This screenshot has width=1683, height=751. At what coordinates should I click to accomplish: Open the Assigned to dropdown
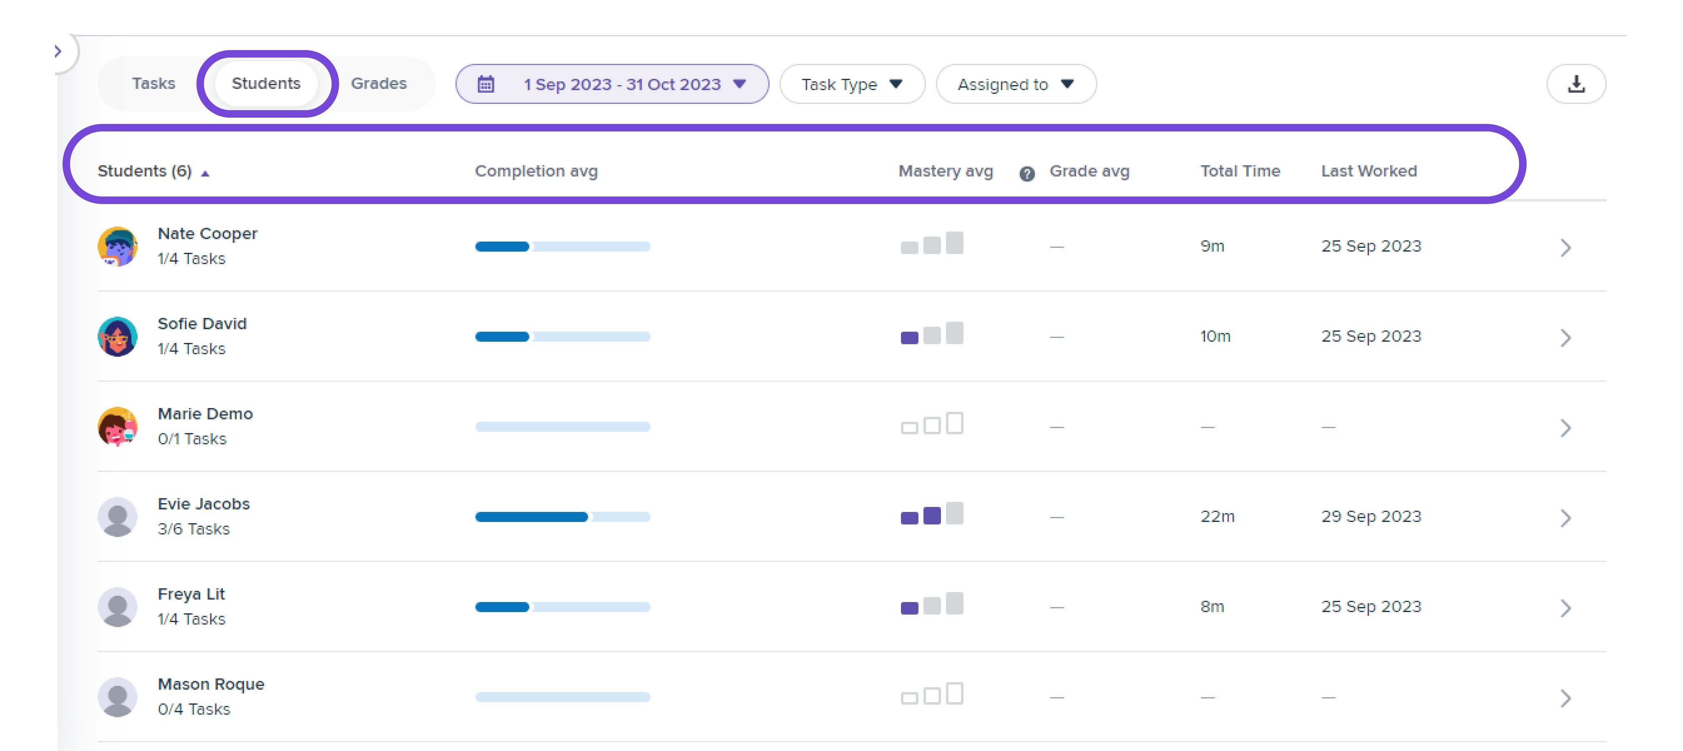point(1016,84)
